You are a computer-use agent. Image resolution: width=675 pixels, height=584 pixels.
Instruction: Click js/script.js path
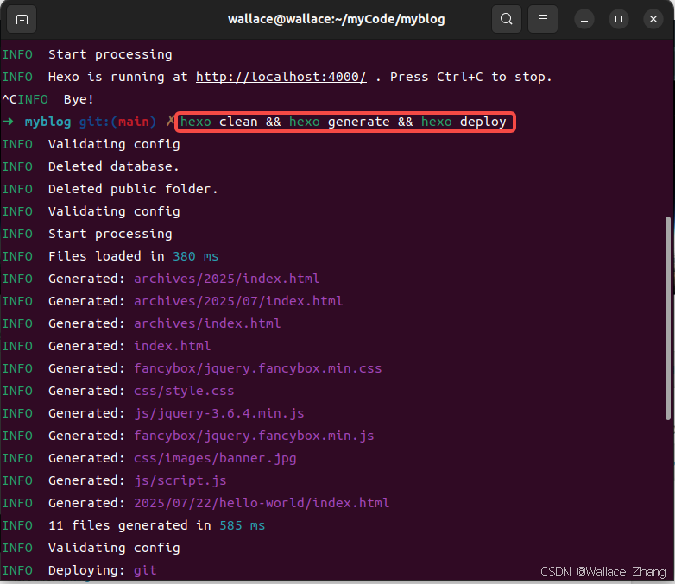pyautogui.click(x=180, y=480)
